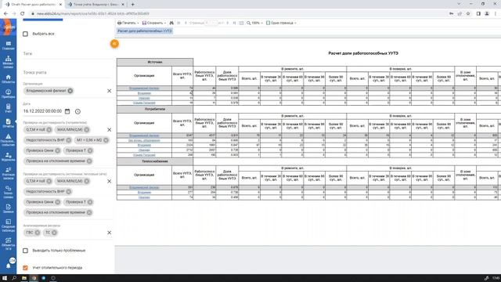Click the date field 16.12.2022 00:00:00
Screen dimensions: 501x282
click(x=42, y=111)
